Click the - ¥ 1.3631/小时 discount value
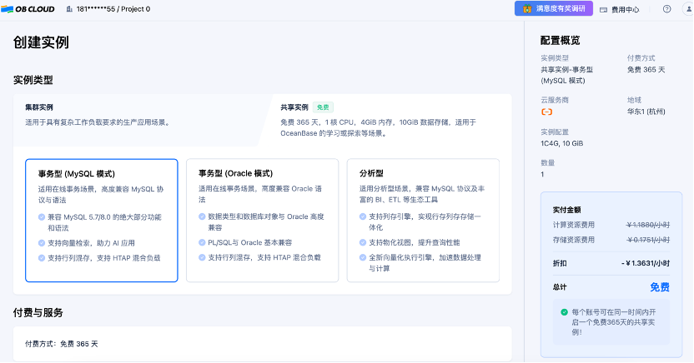 click(646, 263)
